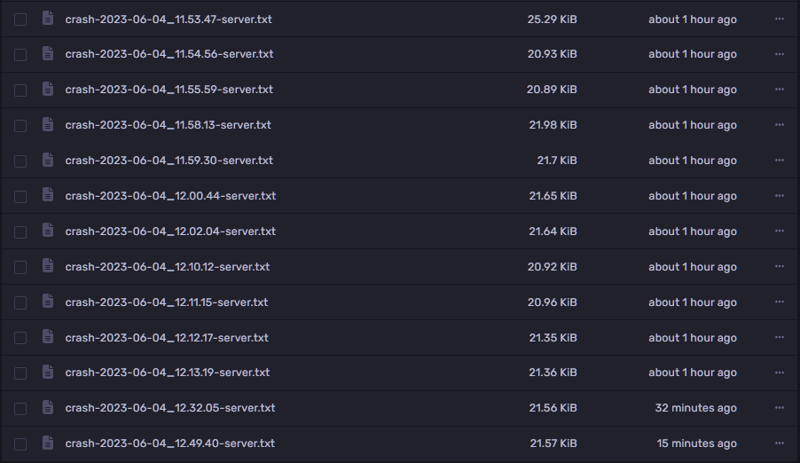Viewport: 800px width, 463px height.
Task: Open crash-2023-06-04_12.13.19-server.txt crash report
Action: point(168,373)
